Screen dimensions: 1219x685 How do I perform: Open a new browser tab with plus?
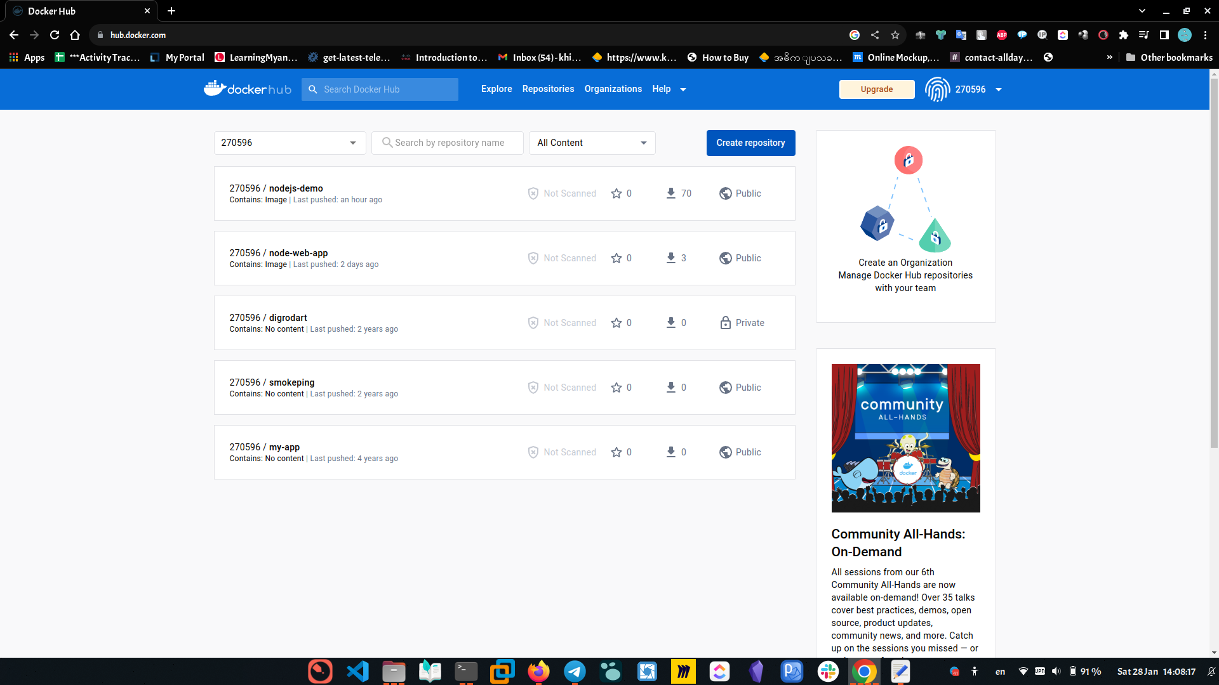(171, 11)
